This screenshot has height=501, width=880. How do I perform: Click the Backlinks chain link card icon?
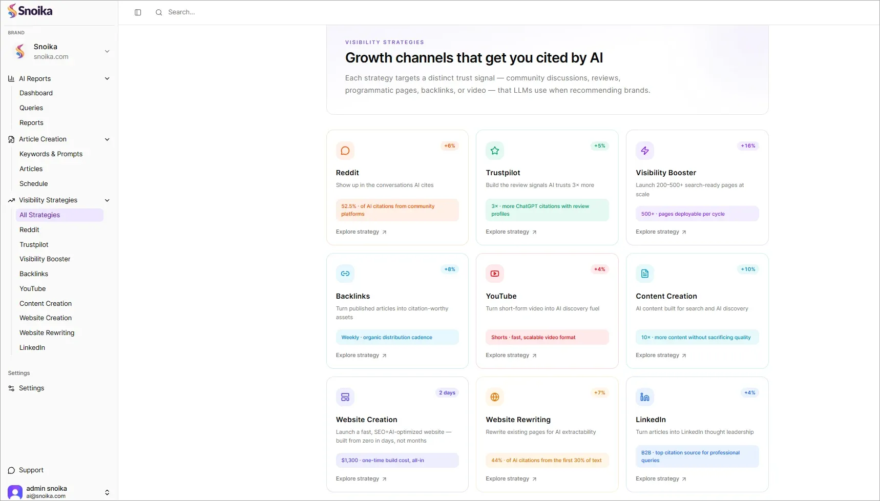pyautogui.click(x=345, y=274)
